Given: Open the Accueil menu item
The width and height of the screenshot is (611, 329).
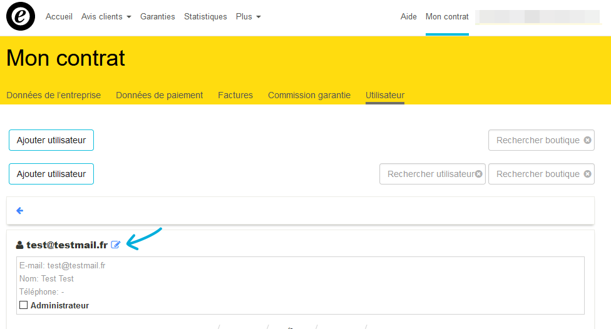Looking at the screenshot, I should click(59, 17).
